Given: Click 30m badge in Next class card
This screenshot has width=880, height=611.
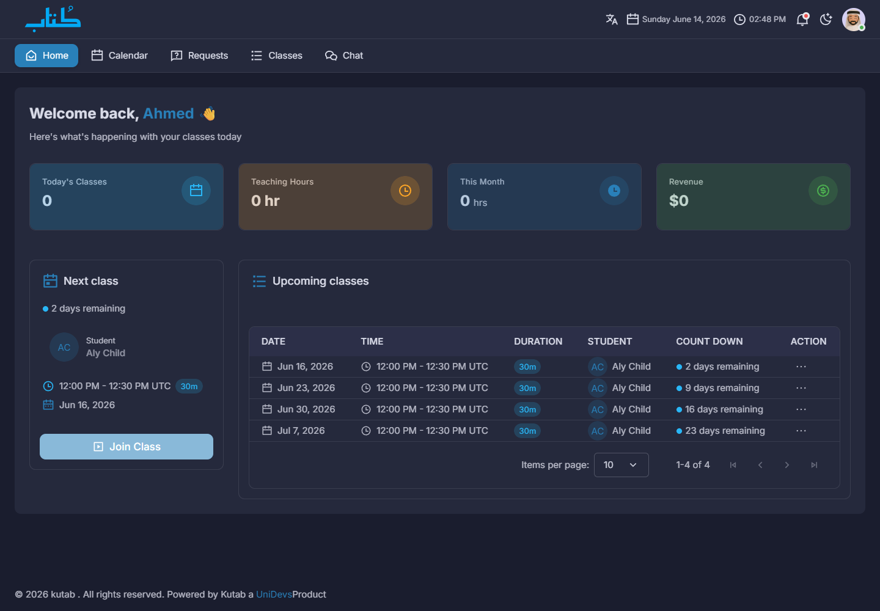Looking at the screenshot, I should pos(189,386).
